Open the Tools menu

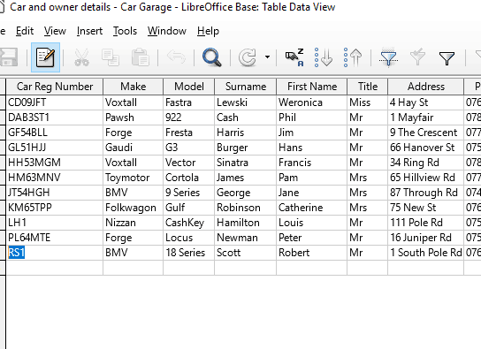pyautogui.click(x=125, y=31)
